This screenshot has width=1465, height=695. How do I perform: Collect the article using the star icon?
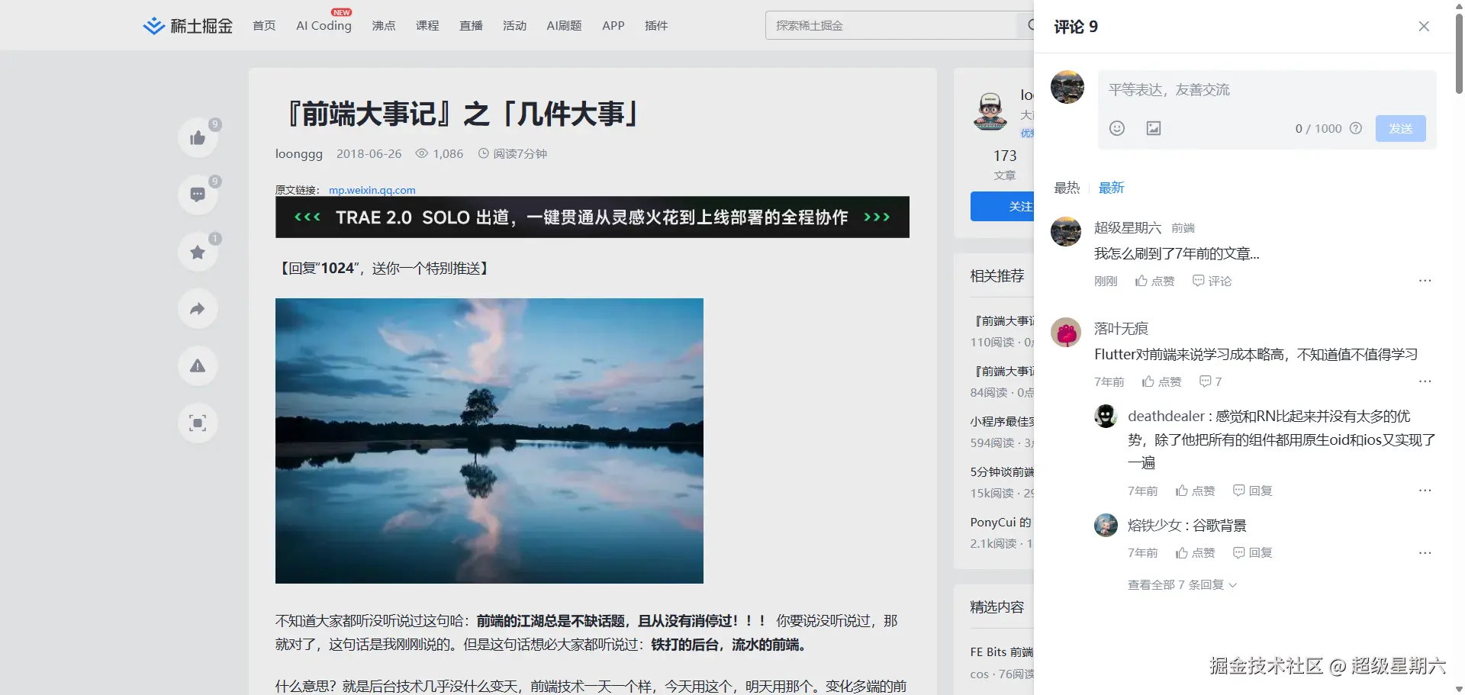tap(198, 252)
